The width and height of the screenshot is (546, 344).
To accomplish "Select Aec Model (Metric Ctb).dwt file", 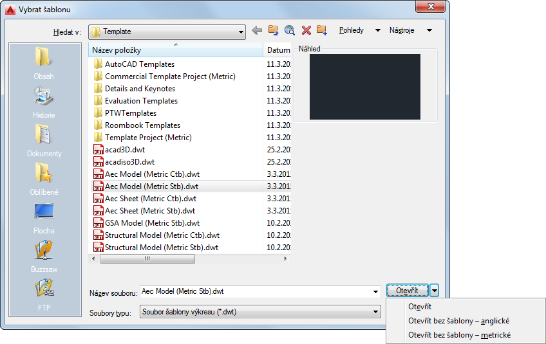I will point(147,174).
